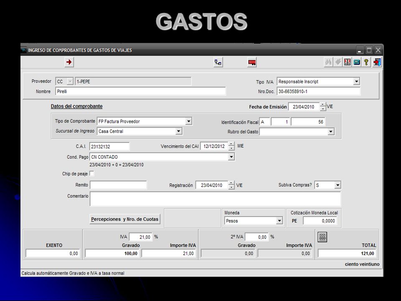Click the binoculars search icon
This screenshot has width=401, height=301.
[328, 62]
